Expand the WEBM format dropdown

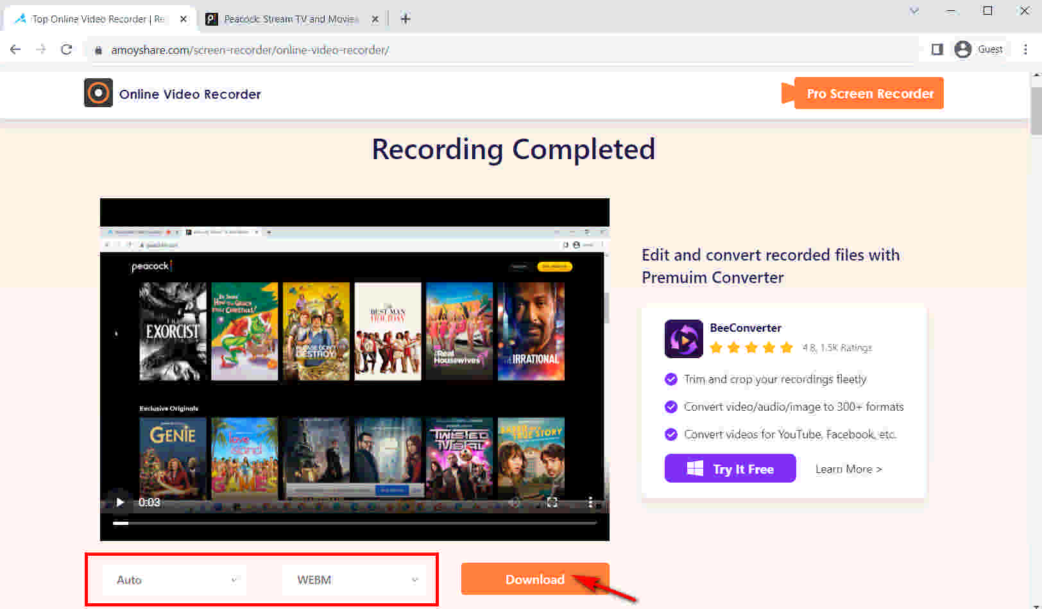pyautogui.click(x=356, y=579)
